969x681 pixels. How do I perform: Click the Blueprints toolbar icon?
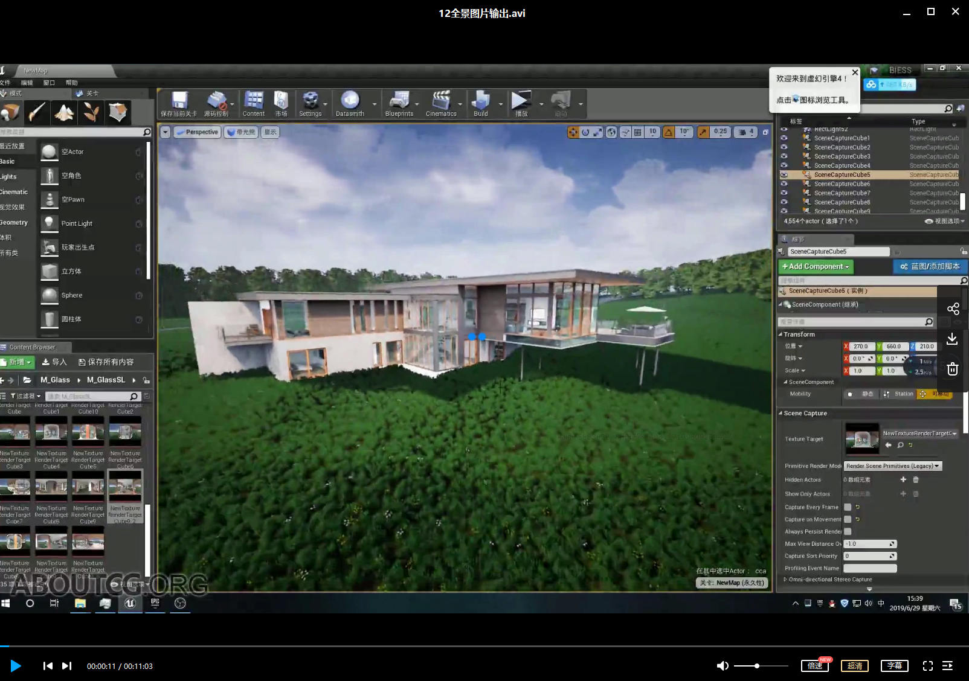click(x=399, y=101)
